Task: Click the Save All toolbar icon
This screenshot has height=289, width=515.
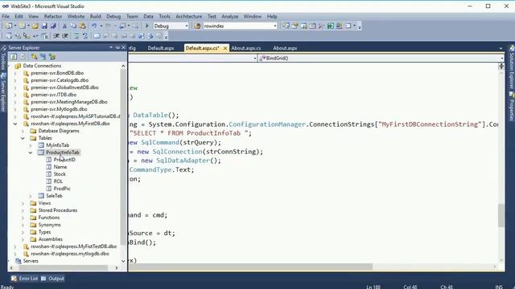Action: 53,26
